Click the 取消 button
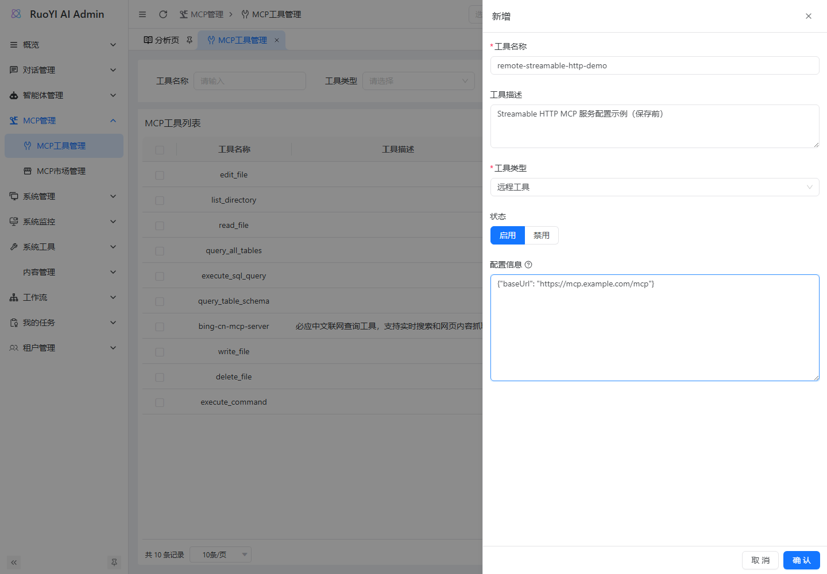The image size is (827, 574). point(760,560)
